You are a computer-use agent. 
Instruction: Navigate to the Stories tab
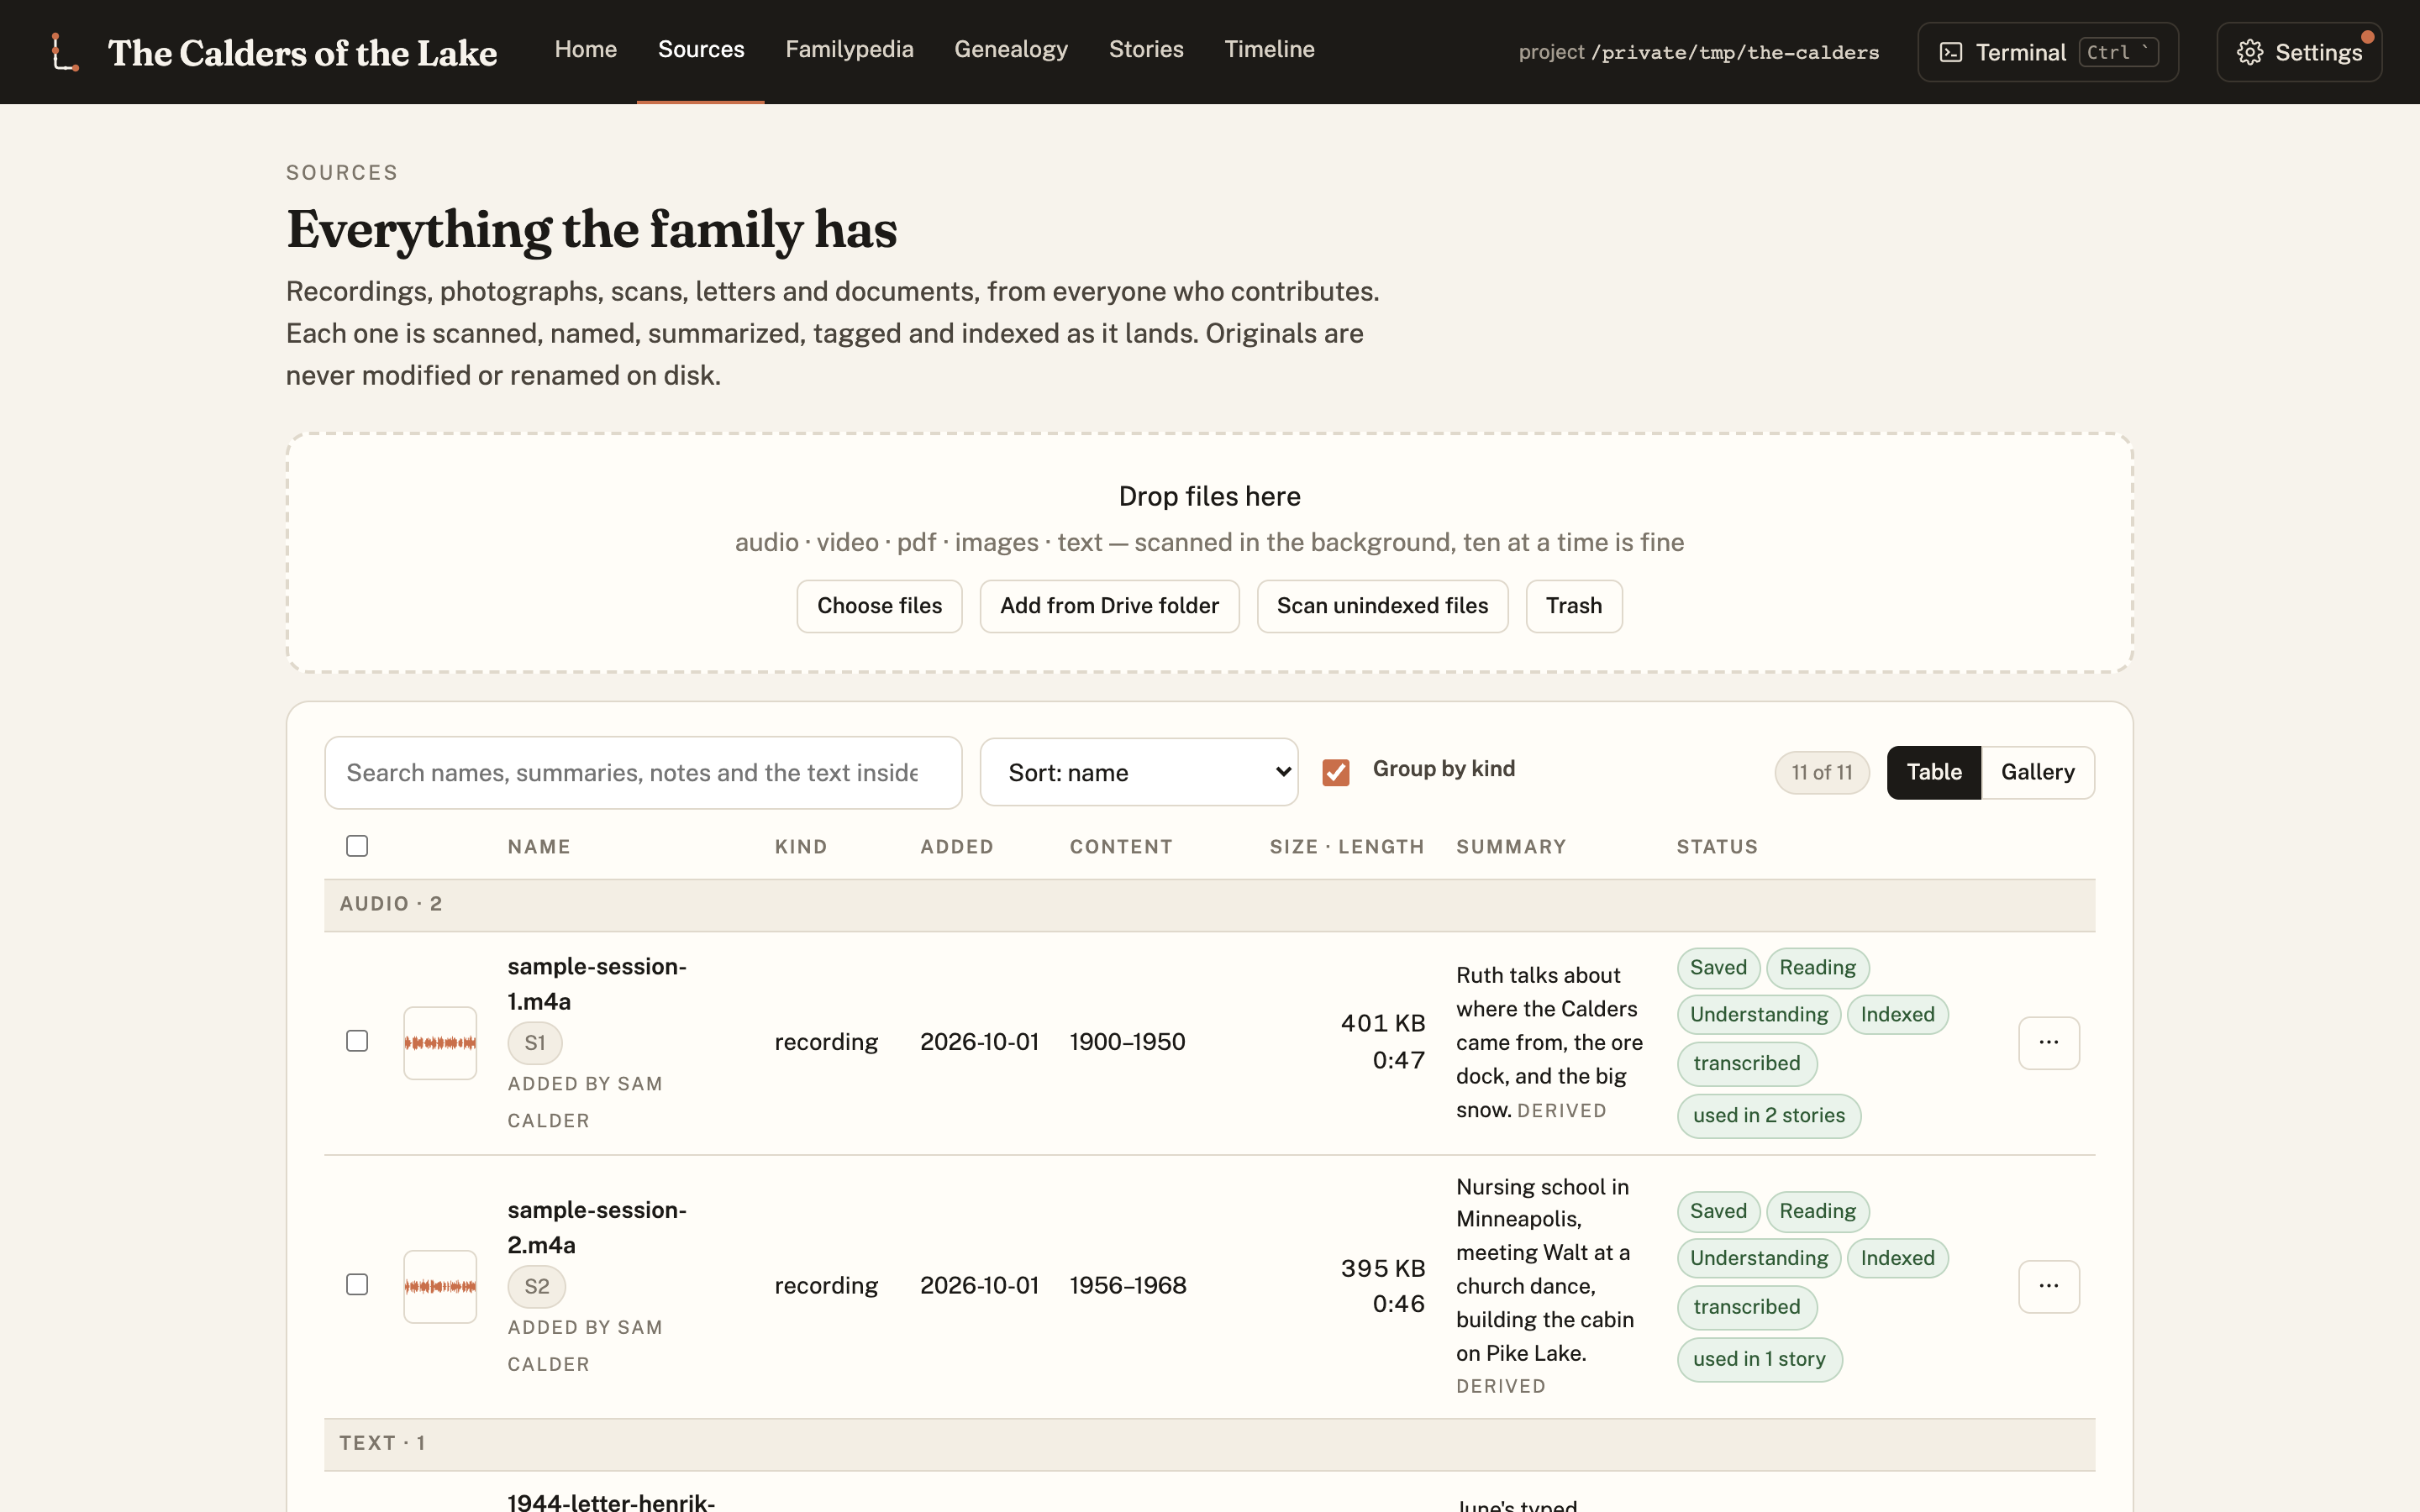[1146, 50]
